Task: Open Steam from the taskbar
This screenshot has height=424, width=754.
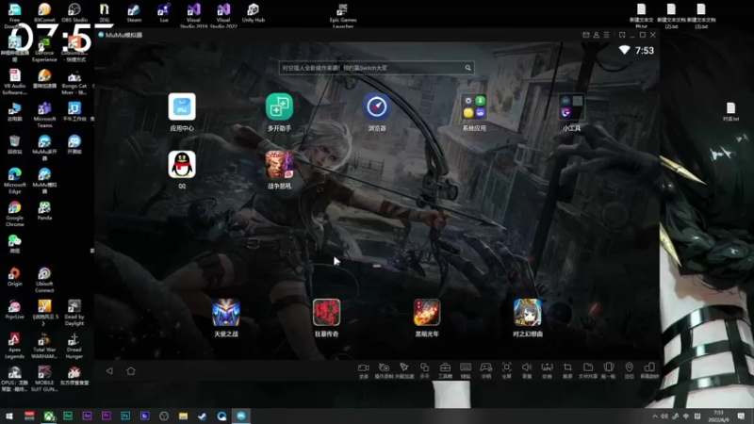Action: pos(202,416)
